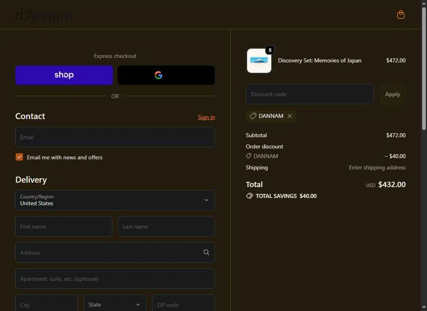Image resolution: width=427 pixels, height=311 pixels.
Task: Click 'Discovery Set: Memories of Japan' text
Action: coord(320,60)
